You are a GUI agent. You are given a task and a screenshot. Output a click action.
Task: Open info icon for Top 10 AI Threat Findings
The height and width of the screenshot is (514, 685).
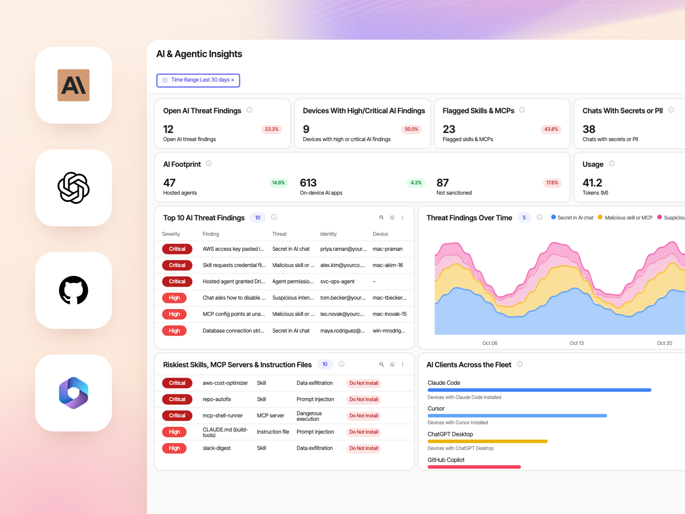pyautogui.click(x=274, y=217)
